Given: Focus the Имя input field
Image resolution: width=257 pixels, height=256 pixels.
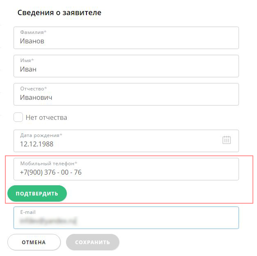Looking at the screenshot, I should click(126, 66).
